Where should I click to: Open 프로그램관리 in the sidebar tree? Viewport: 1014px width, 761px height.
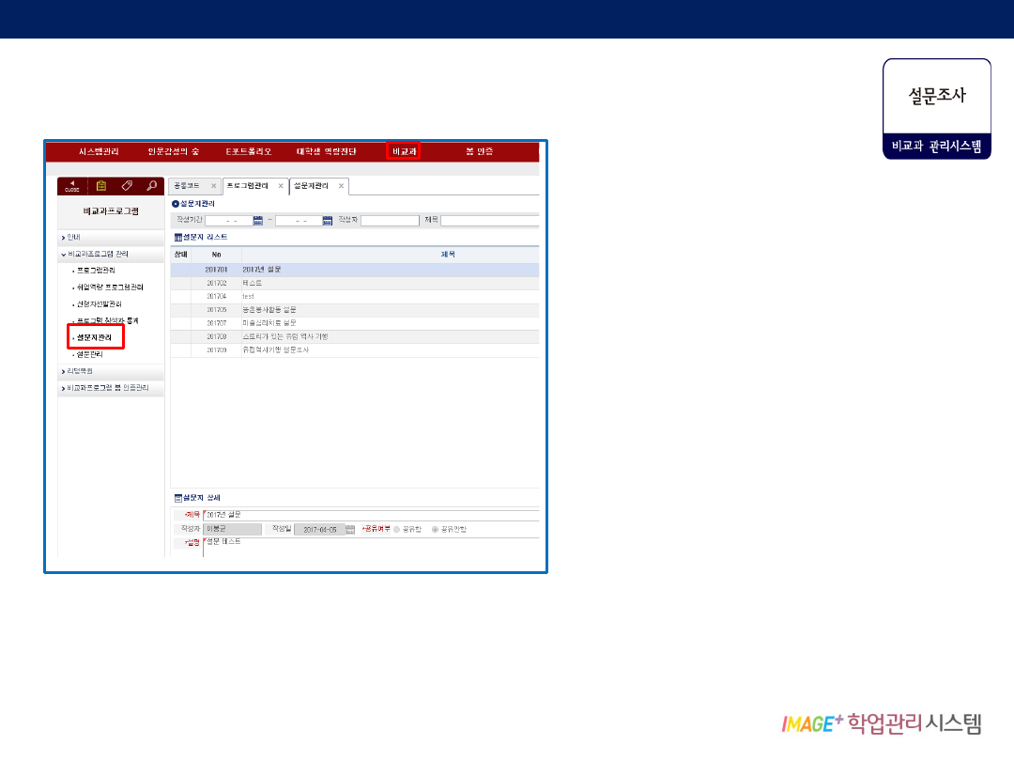(96, 271)
